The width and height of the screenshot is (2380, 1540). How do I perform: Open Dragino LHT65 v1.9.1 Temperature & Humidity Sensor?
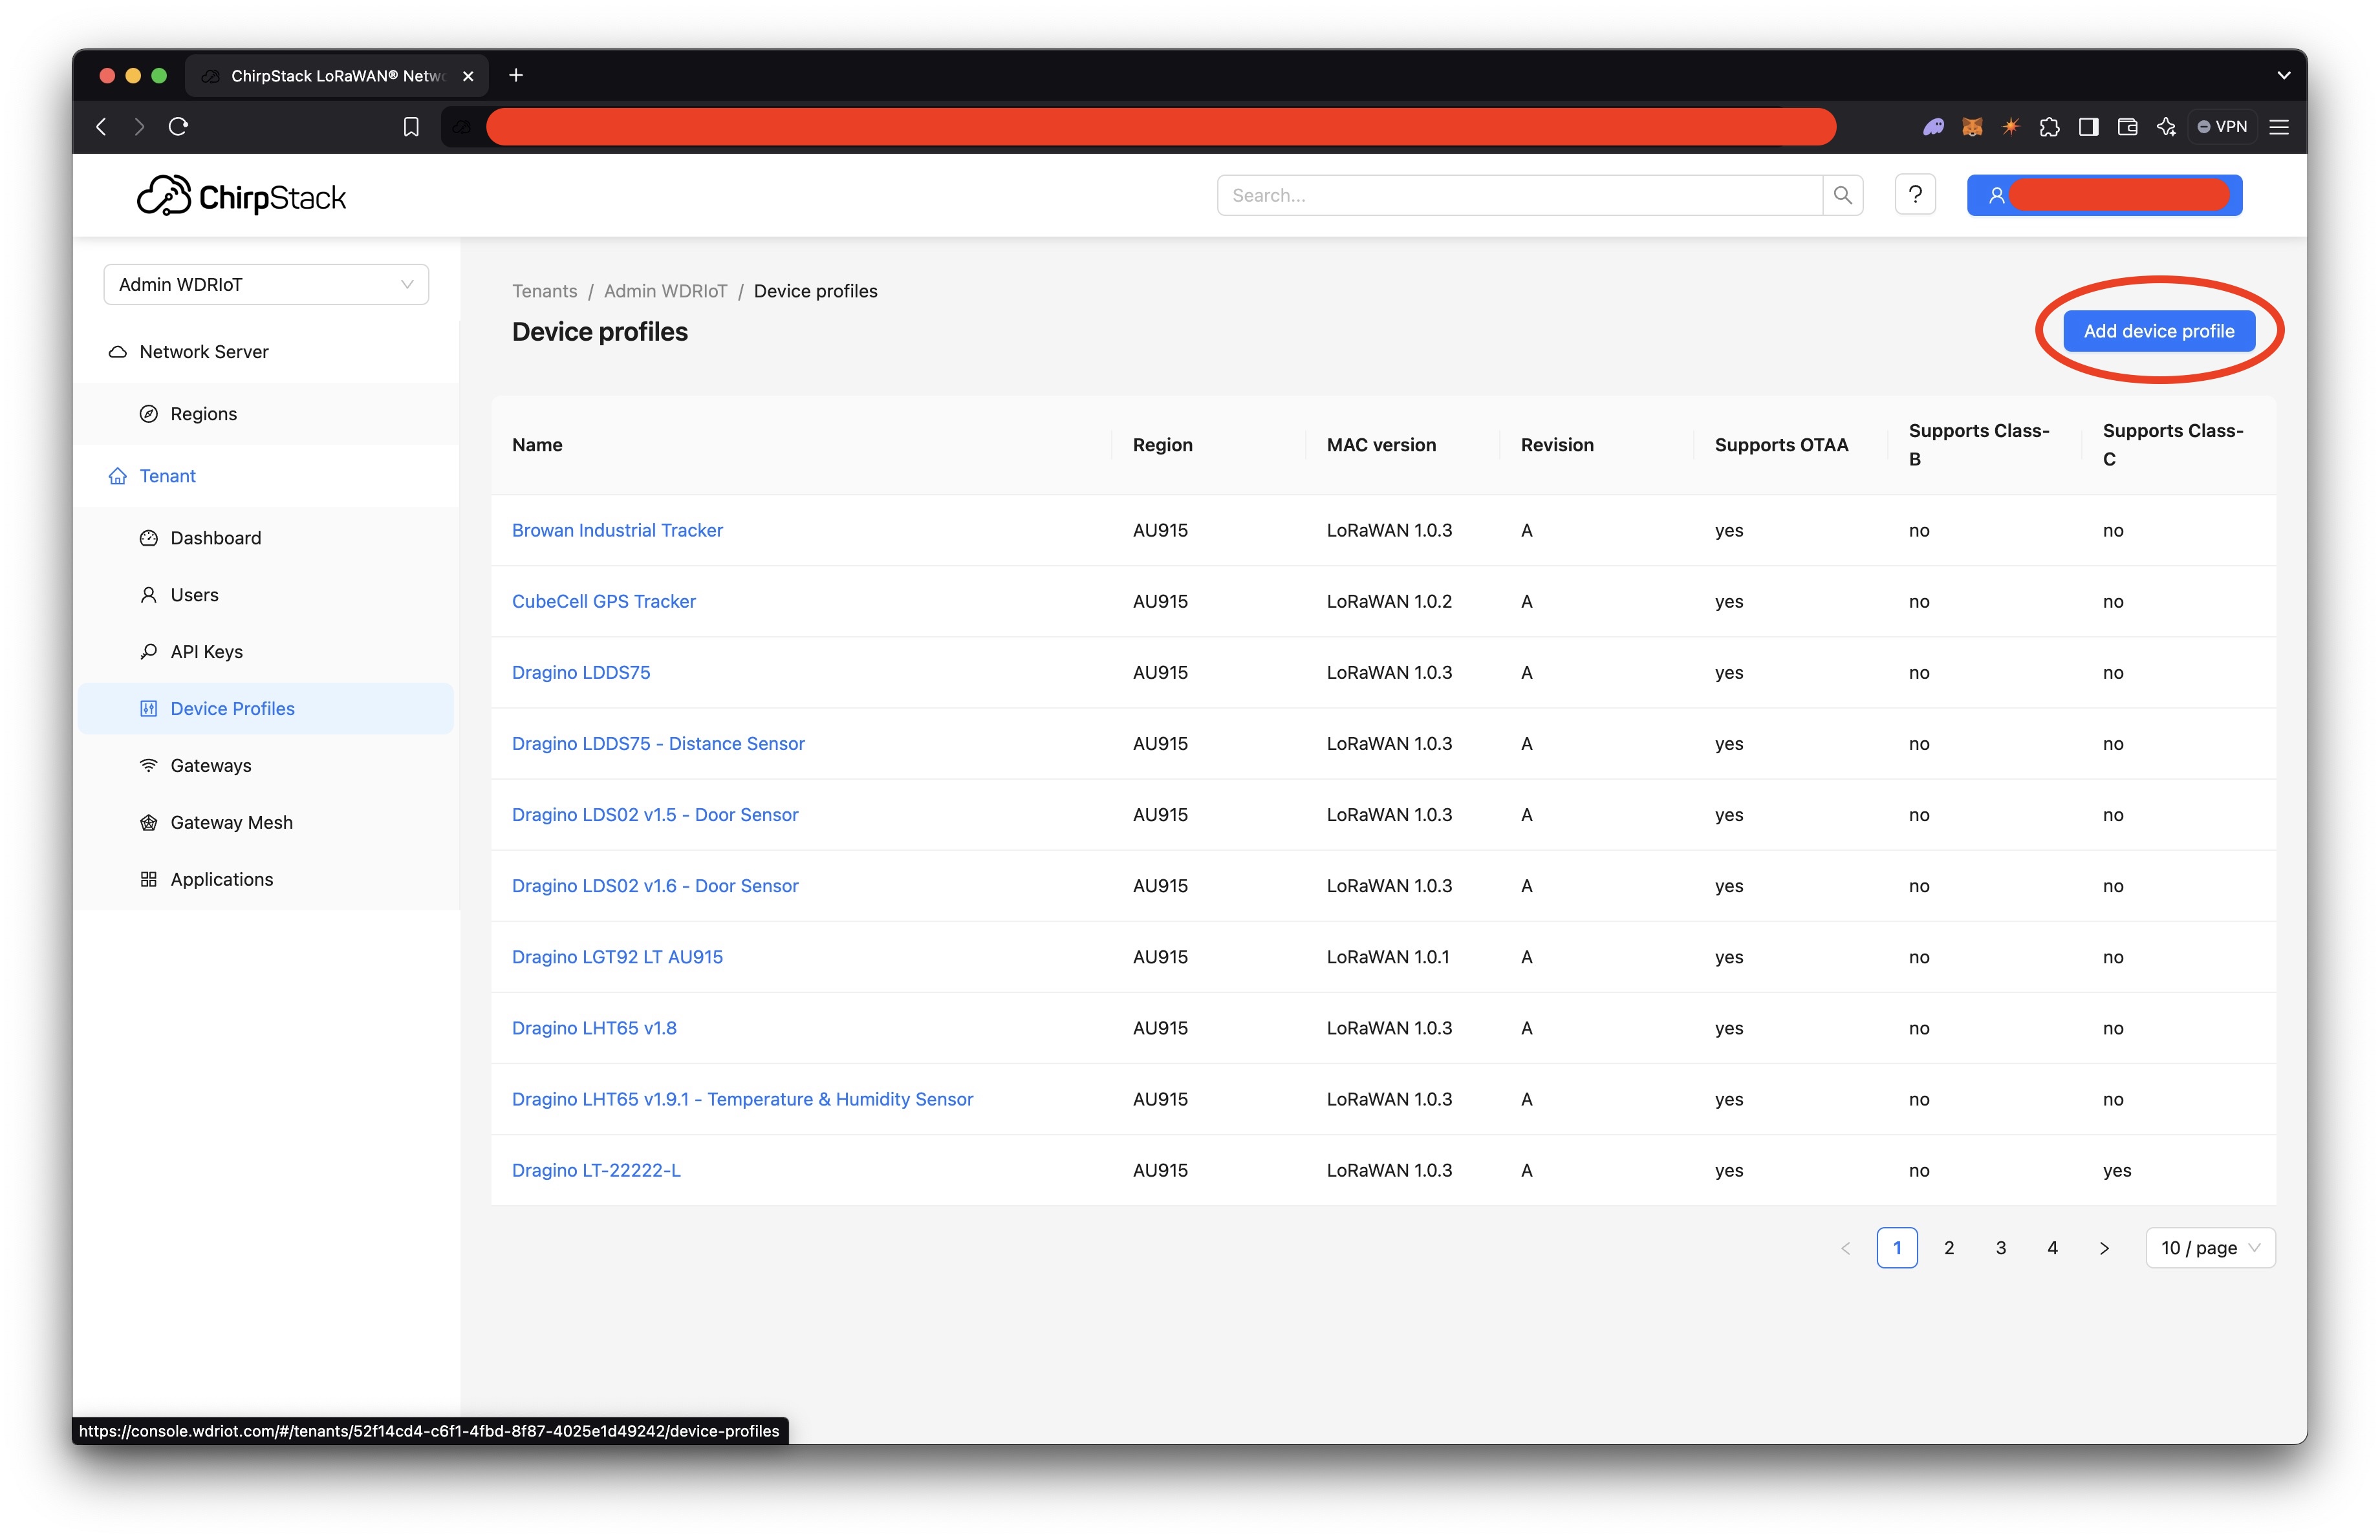click(742, 1099)
